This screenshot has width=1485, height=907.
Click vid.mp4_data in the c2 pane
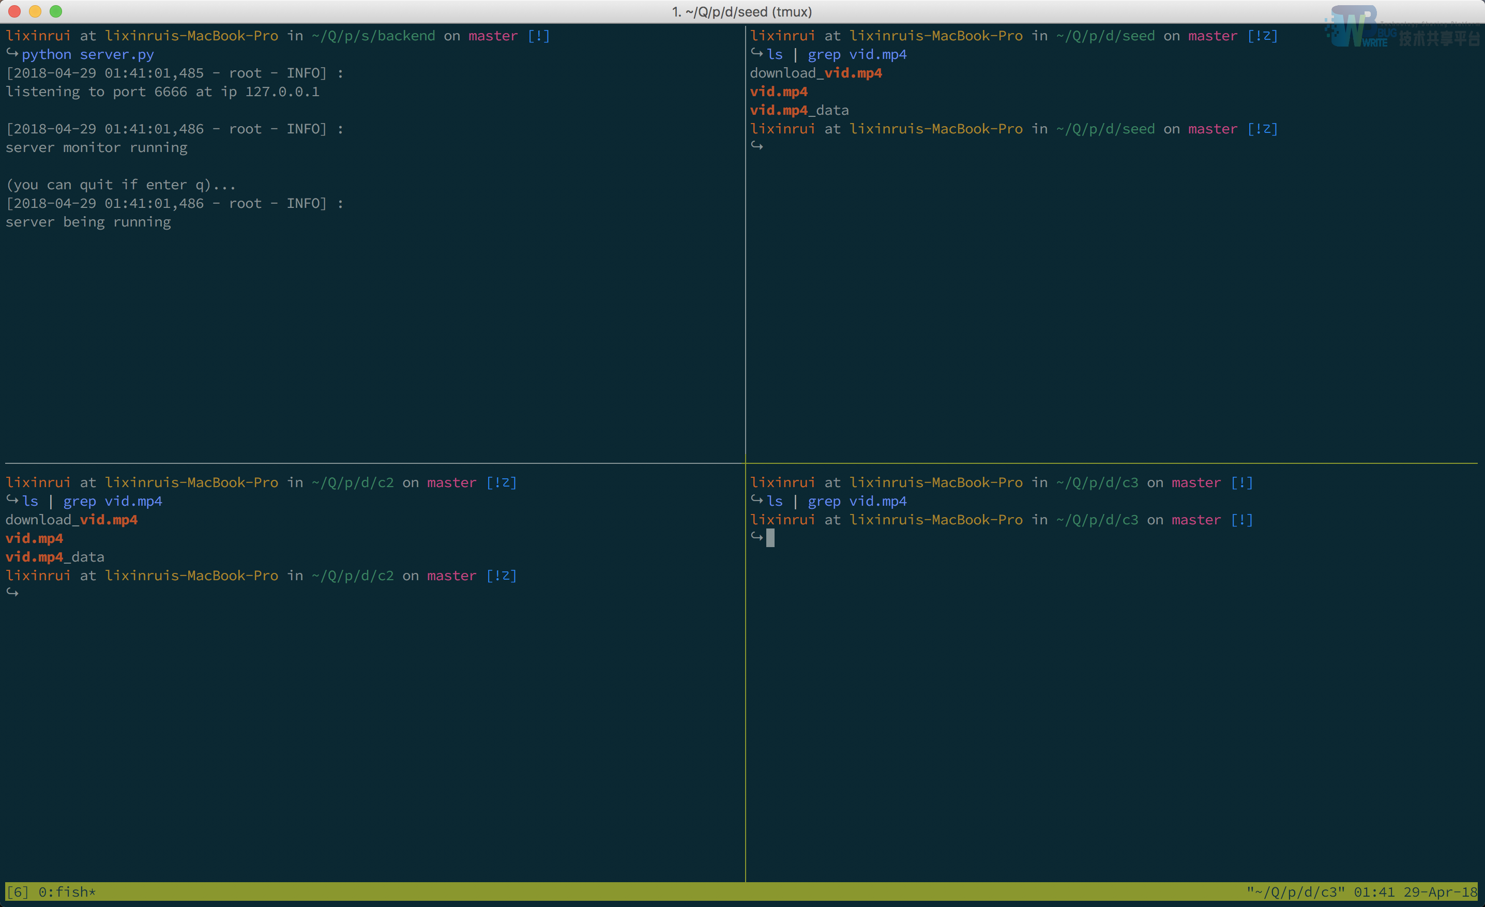(x=55, y=557)
